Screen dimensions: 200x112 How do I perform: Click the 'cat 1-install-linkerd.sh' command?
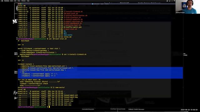tap(75, 54)
